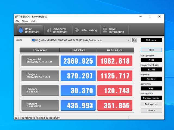Screen dimensions: 174x130
Task: Refresh the drive list with reload icon
Action: pos(135,40)
